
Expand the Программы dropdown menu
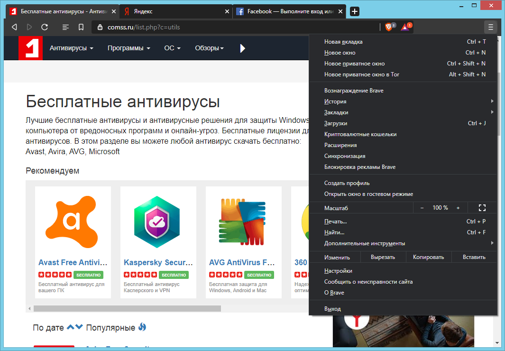(129, 48)
